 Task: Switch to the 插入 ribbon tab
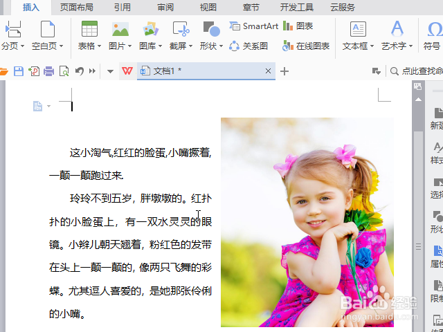point(31,8)
